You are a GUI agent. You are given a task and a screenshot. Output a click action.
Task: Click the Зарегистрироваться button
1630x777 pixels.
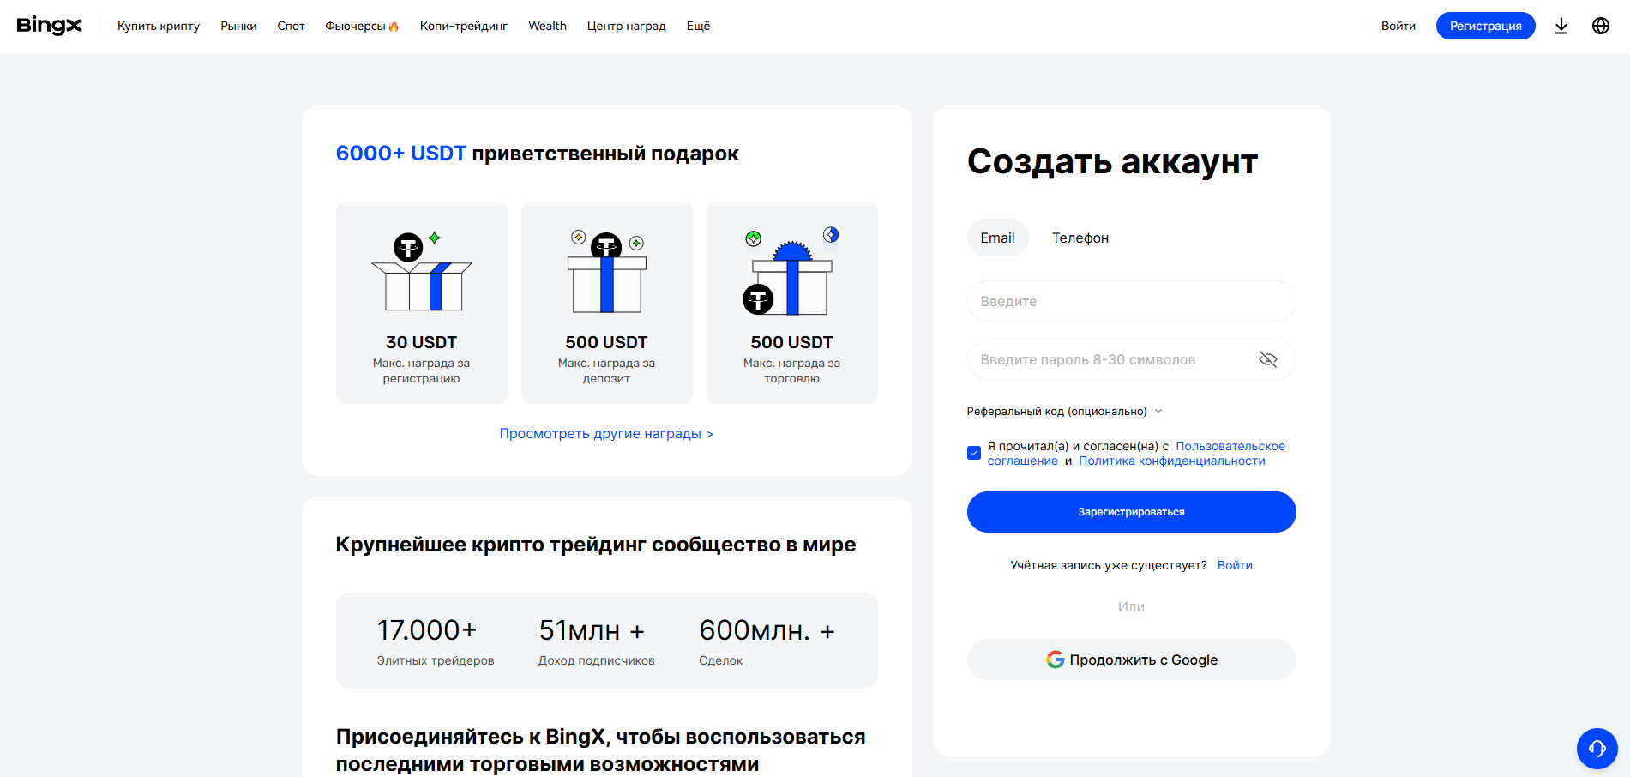(x=1132, y=512)
